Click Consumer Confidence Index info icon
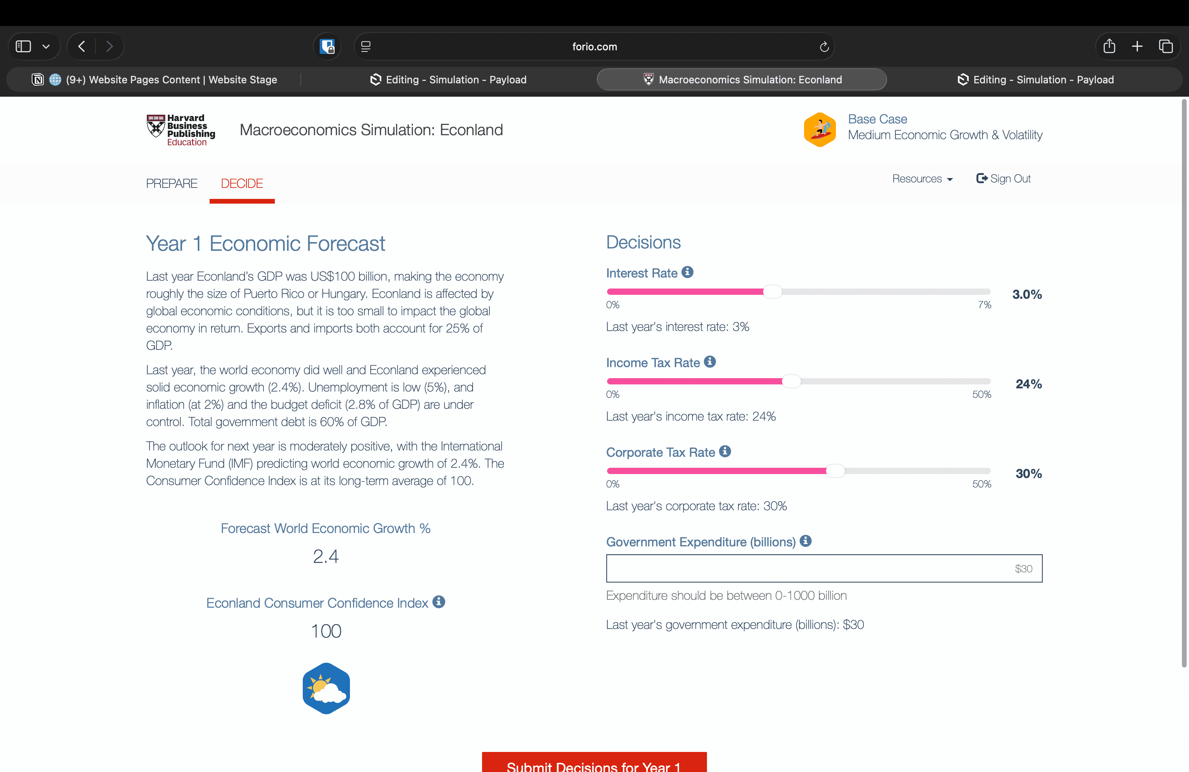The height and width of the screenshot is (772, 1189). [x=439, y=602]
